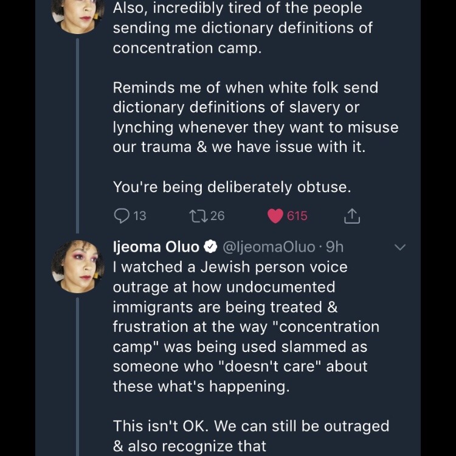Click the line "You're being deliberately obtuse."
This screenshot has width=456, height=456.
coord(232,187)
